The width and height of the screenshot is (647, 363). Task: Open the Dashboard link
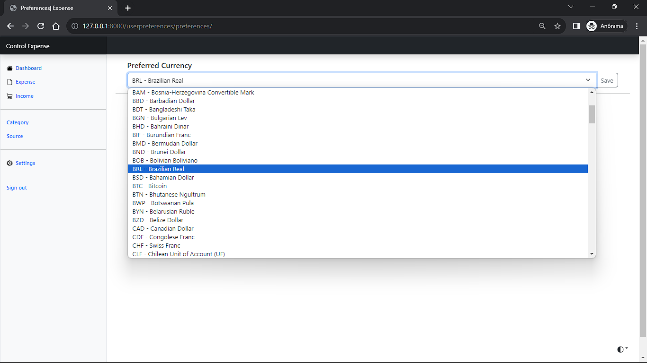point(28,68)
